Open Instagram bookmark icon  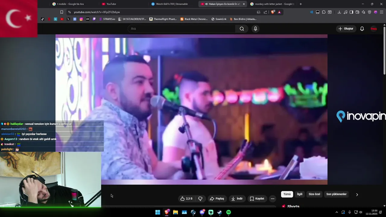point(81,19)
